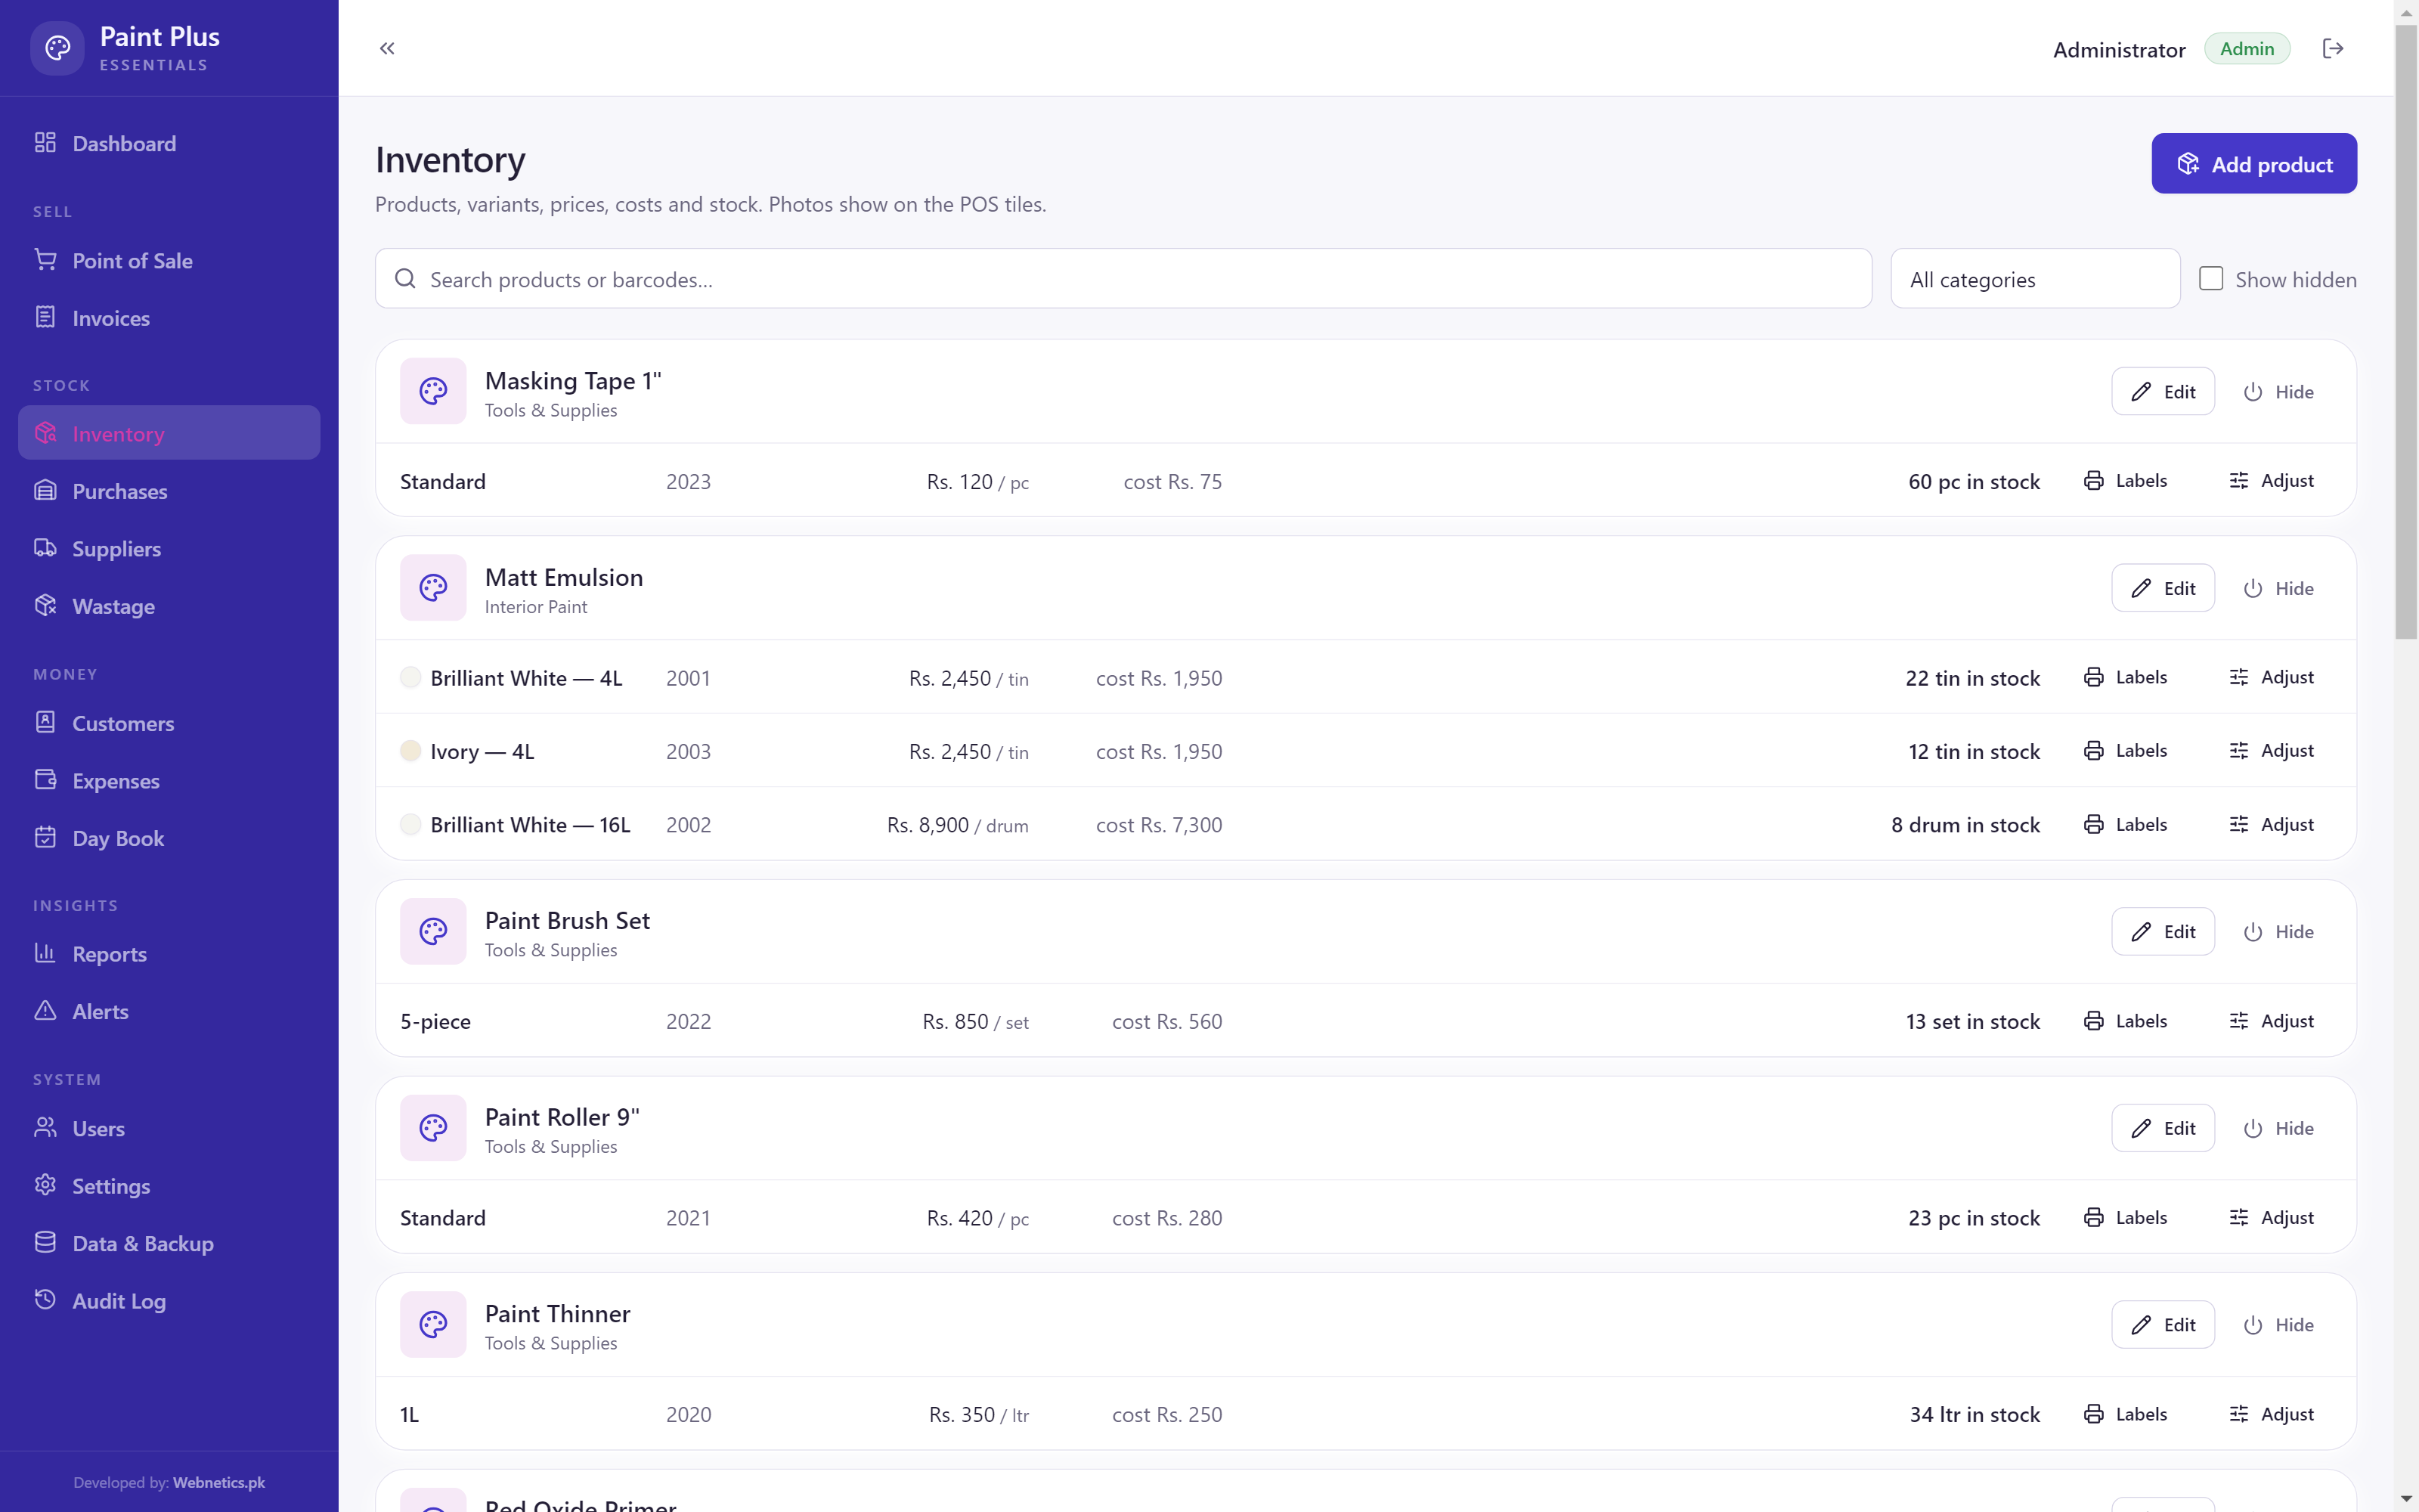Edit the Masking Tape 1" product
2419x1512 pixels.
coord(2163,391)
